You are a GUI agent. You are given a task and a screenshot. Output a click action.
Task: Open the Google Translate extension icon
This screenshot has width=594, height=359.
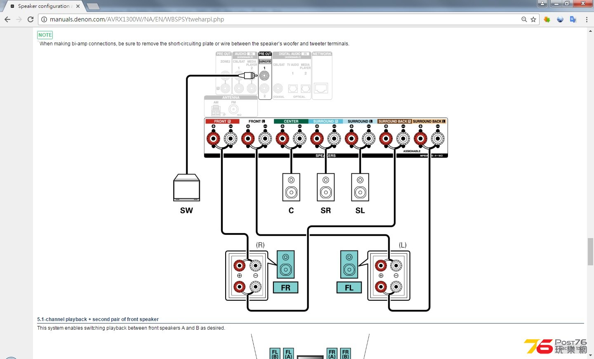(573, 19)
